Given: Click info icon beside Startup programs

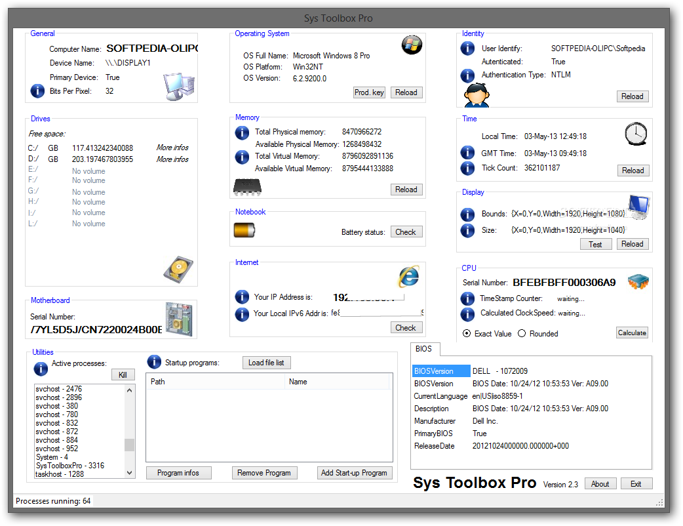Looking at the screenshot, I should click(154, 361).
